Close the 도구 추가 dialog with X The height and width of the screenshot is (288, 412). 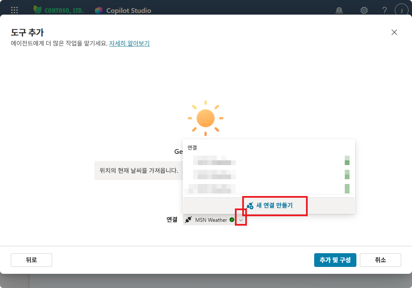(394, 32)
